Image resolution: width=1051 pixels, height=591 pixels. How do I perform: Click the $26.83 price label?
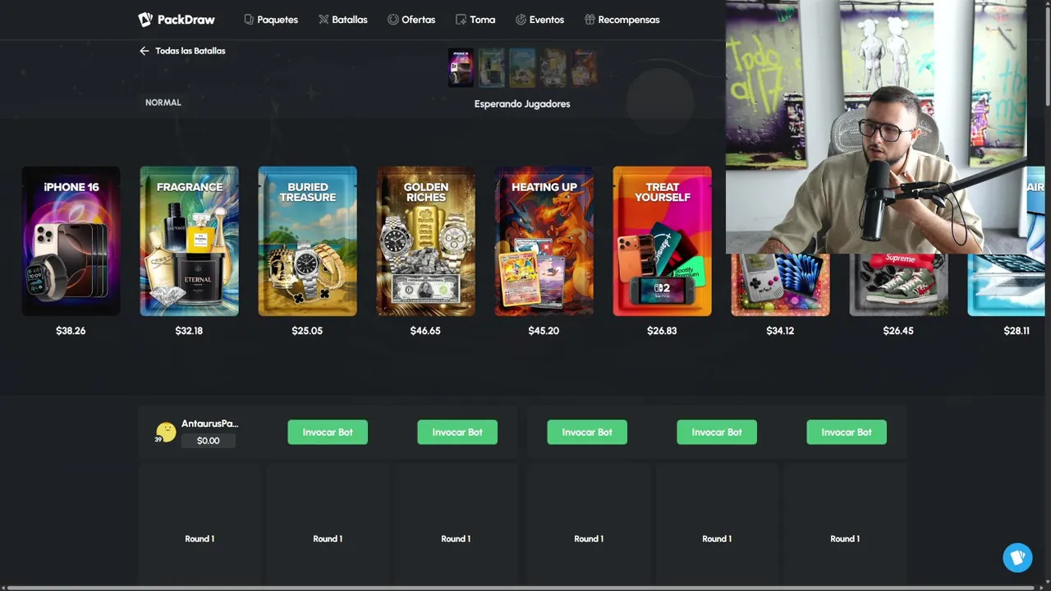coord(662,331)
